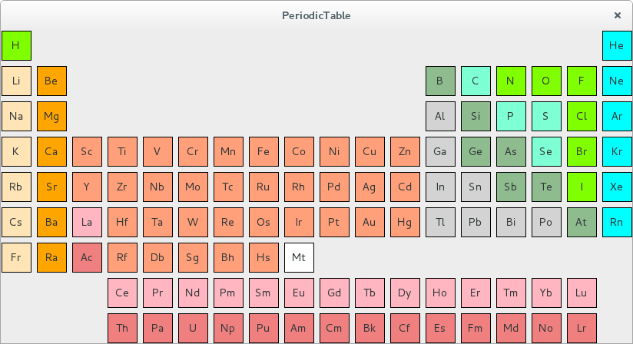The width and height of the screenshot is (633, 344).
Task: Choose the Oxygen (O) element tile
Action: click(546, 81)
